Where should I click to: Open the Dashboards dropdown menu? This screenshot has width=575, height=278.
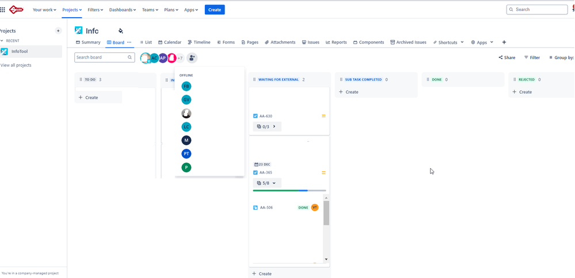tap(123, 10)
